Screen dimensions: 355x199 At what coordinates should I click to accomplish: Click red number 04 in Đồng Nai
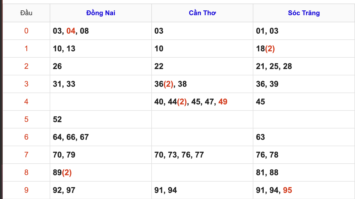[x=71, y=31]
